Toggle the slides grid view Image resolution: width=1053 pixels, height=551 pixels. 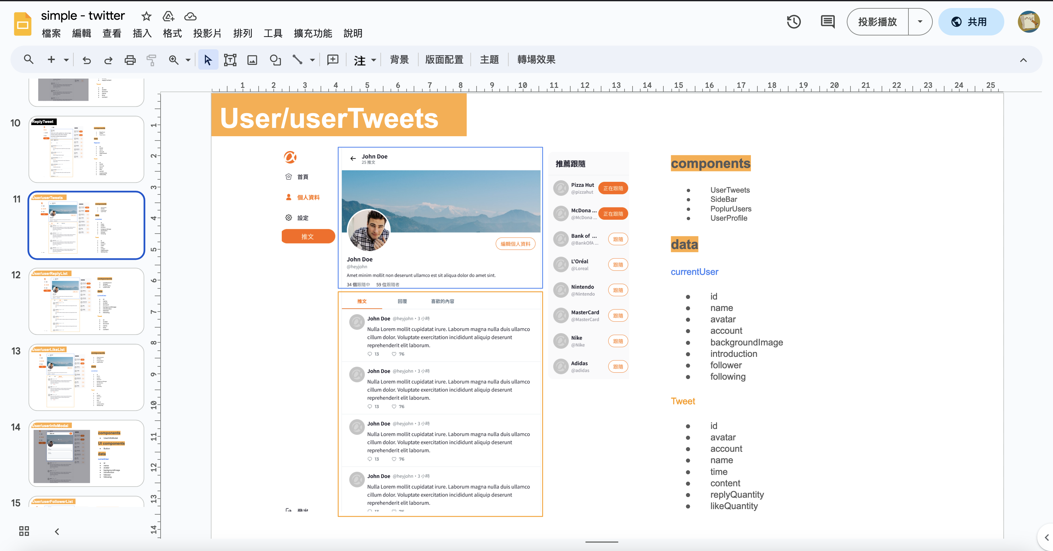coord(23,531)
